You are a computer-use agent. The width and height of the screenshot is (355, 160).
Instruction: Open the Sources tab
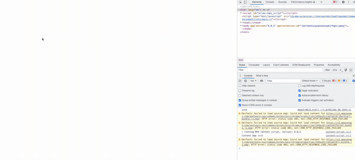tap(283, 2)
